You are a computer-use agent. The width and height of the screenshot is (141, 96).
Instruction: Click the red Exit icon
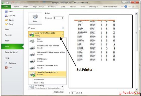pos(6,67)
